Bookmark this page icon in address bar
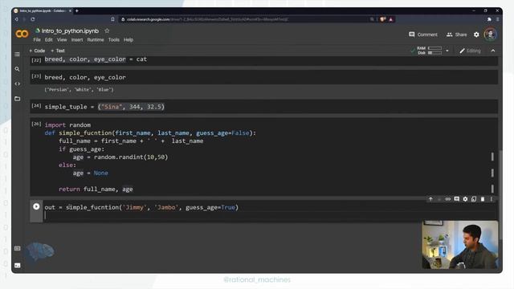 tap(112, 19)
